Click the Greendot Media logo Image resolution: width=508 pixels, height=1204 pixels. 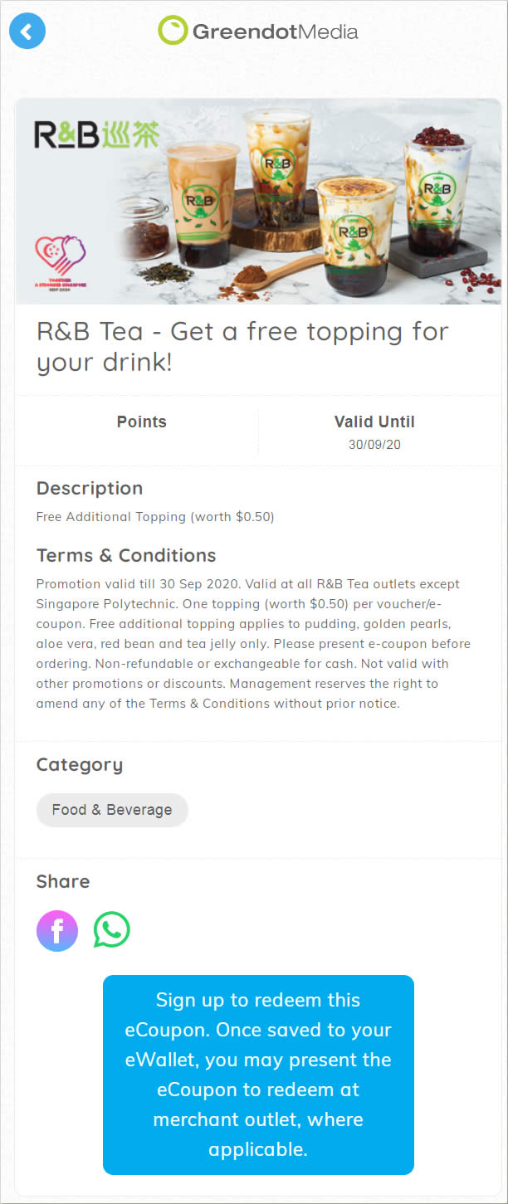point(258,32)
